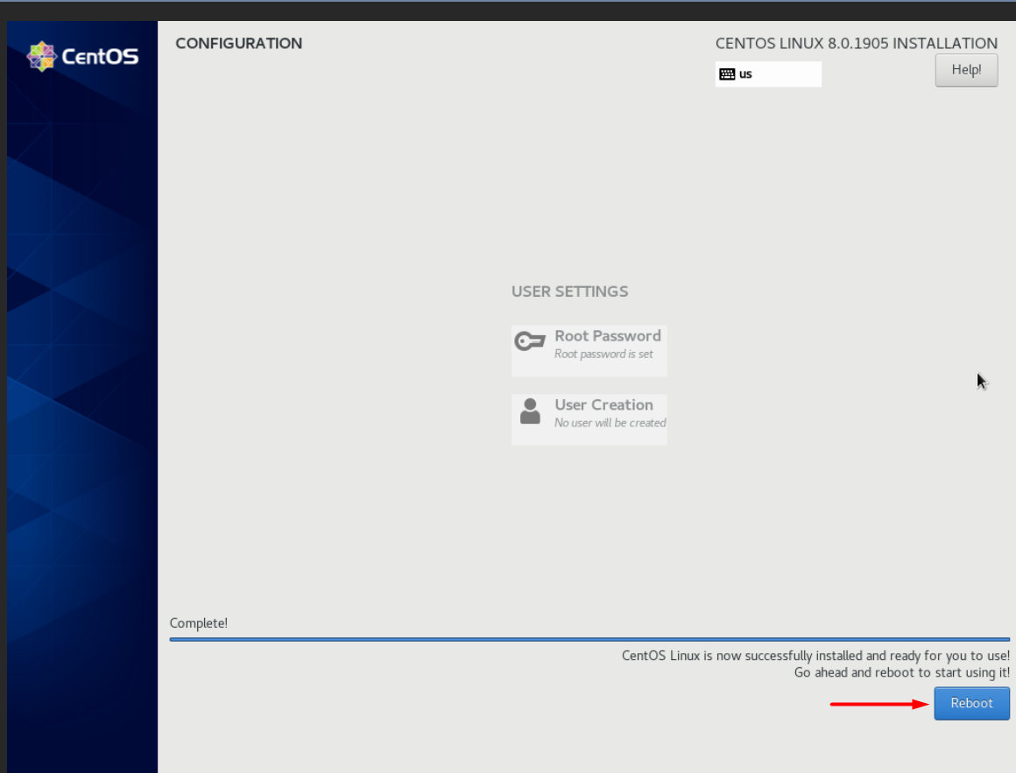Click "CentOS Linux is now successfully installed" message
1016x773 pixels.
(x=815, y=656)
